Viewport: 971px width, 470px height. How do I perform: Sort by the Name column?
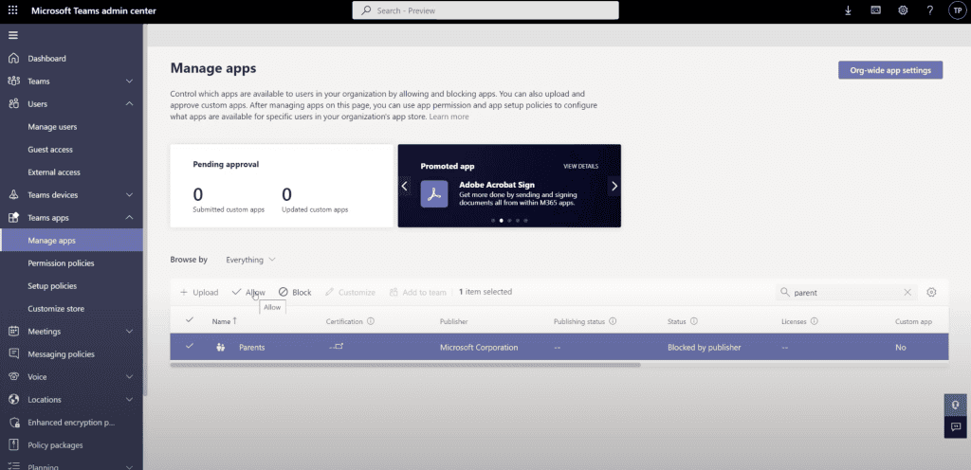tap(224, 321)
